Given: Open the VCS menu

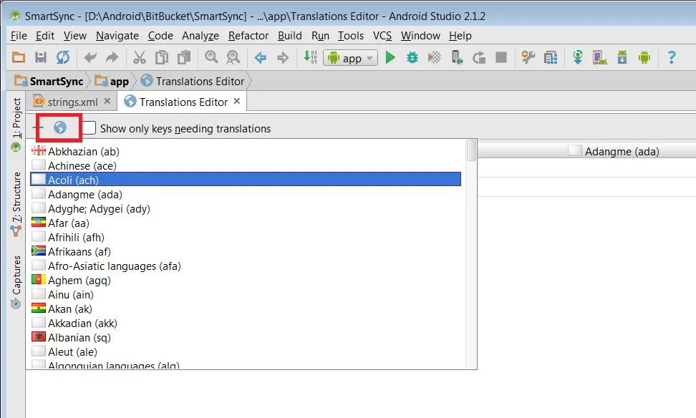Looking at the screenshot, I should pos(382,36).
